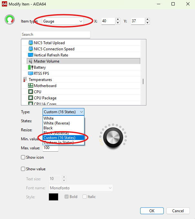The image size is (195, 219).
Task: Pick the Black gauge type option
Action: pyautogui.click(x=48, y=128)
